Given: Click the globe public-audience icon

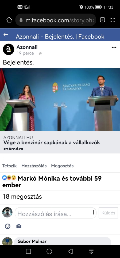Looking at the screenshot, I should coord(40,53).
